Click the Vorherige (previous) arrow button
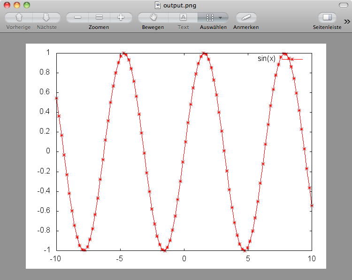The image size is (352, 280). [19, 17]
